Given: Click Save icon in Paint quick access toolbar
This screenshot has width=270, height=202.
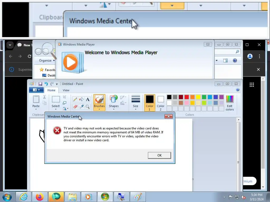Looking at the screenshot, I should point(40,84).
